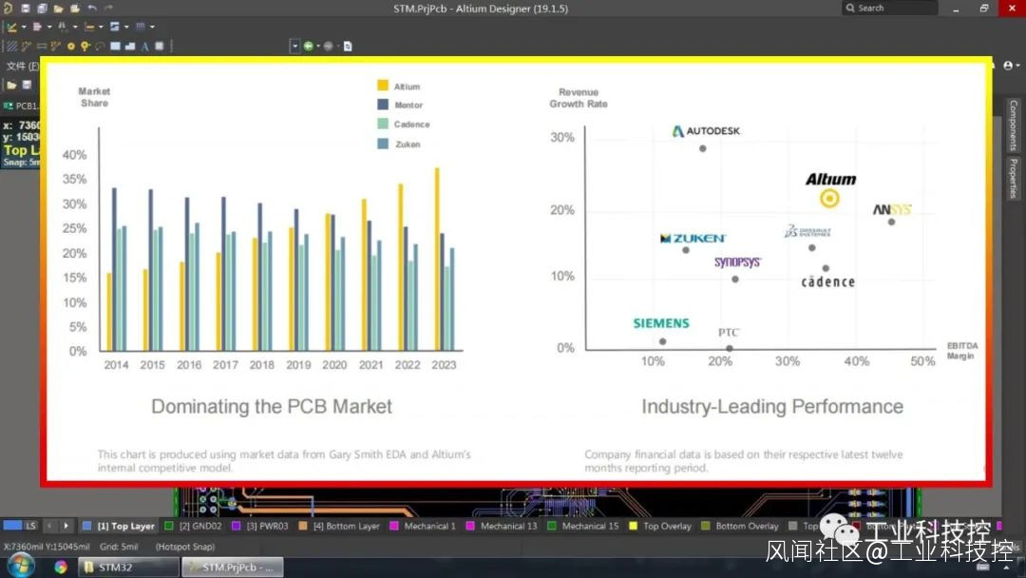The width and height of the screenshot is (1026, 578).
Task: Switch to the STM32 folder taskbar window
Action: pos(128,567)
